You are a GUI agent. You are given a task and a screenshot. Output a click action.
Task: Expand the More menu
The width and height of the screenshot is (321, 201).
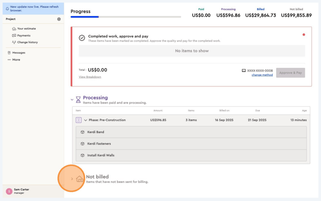click(x=16, y=60)
